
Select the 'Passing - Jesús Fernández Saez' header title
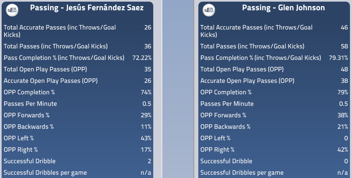point(87,8)
